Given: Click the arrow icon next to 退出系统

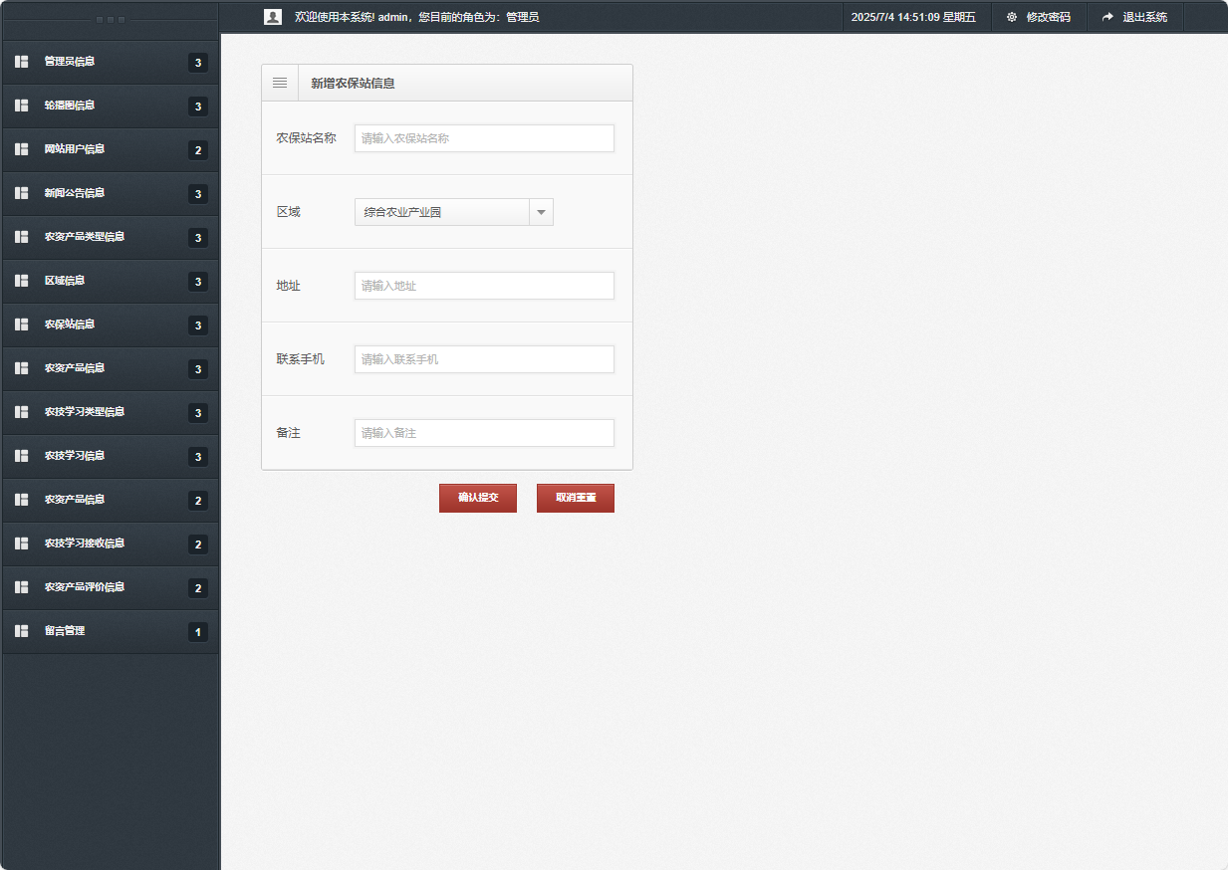Looking at the screenshot, I should coord(1107,17).
